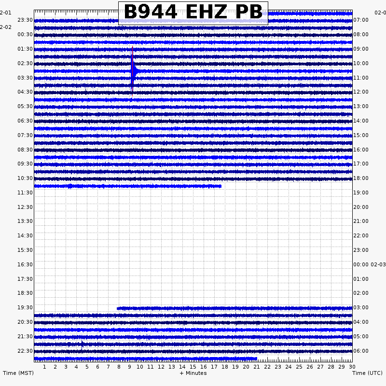Click the 00:00 02-03 UTC date label
386x386 pixels.
(370, 264)
